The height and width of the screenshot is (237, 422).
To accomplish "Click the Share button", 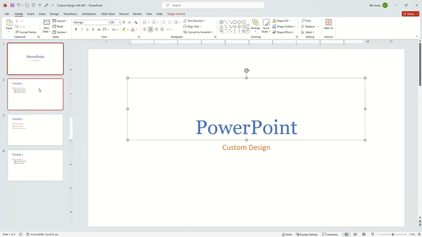I will 410,14.
